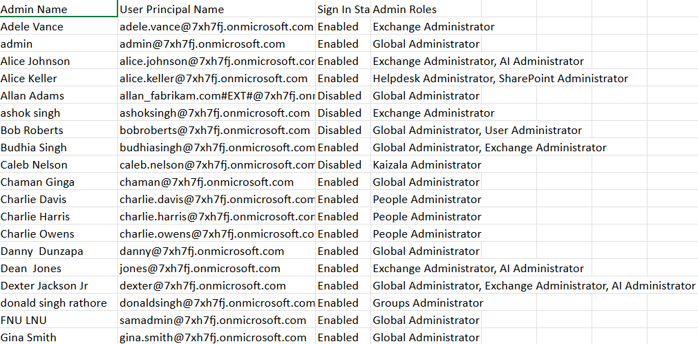Screen dimensions: 698x344
Task: Click Dexter Jackson Jr's admin roles cell
Action: point(534,286)
